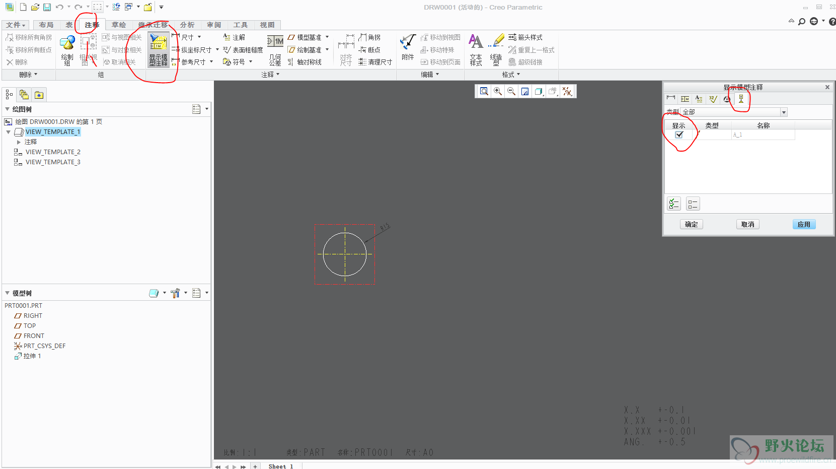Image resolution: width=836 pixels, height=469 pixels.
Task: Click the select-all checklist icon in dialog
Action: click(x=674, y=204)
